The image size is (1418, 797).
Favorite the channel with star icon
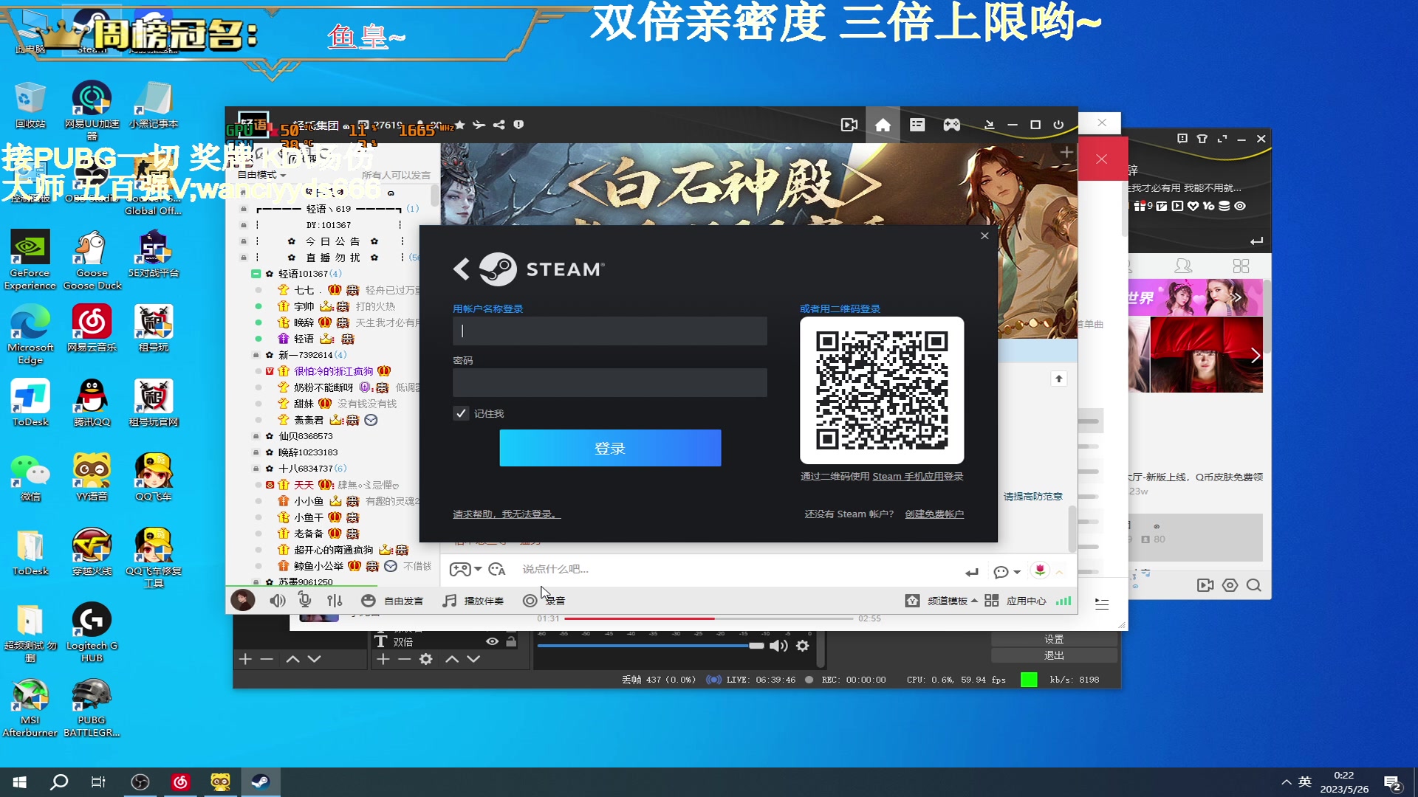point(459,125)
